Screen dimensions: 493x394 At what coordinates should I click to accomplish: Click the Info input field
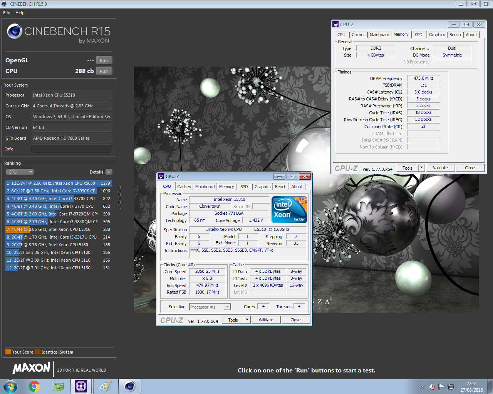(x=72, y=149)
